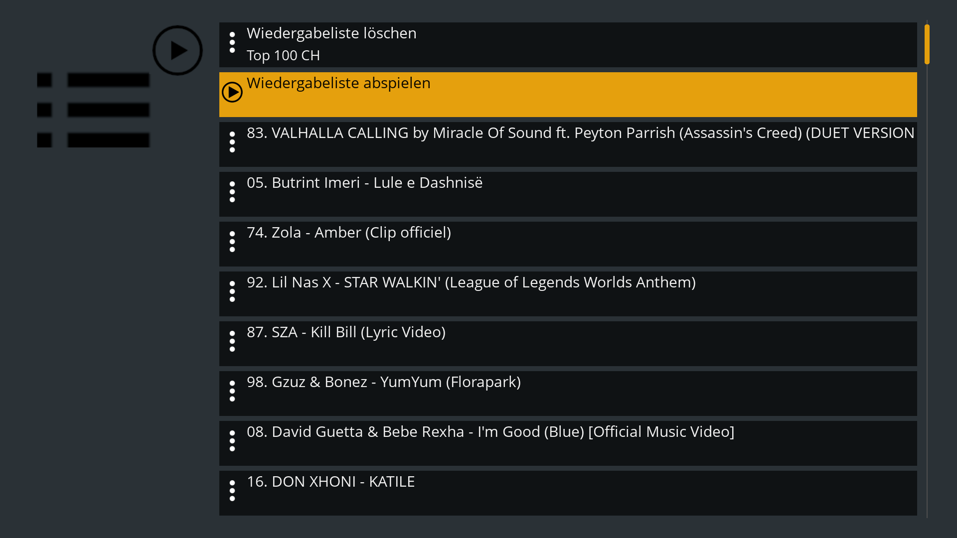Select Wiedergabeliste löschen for Top 100 CH
This screenshot has height=538, width=957.
568,45
